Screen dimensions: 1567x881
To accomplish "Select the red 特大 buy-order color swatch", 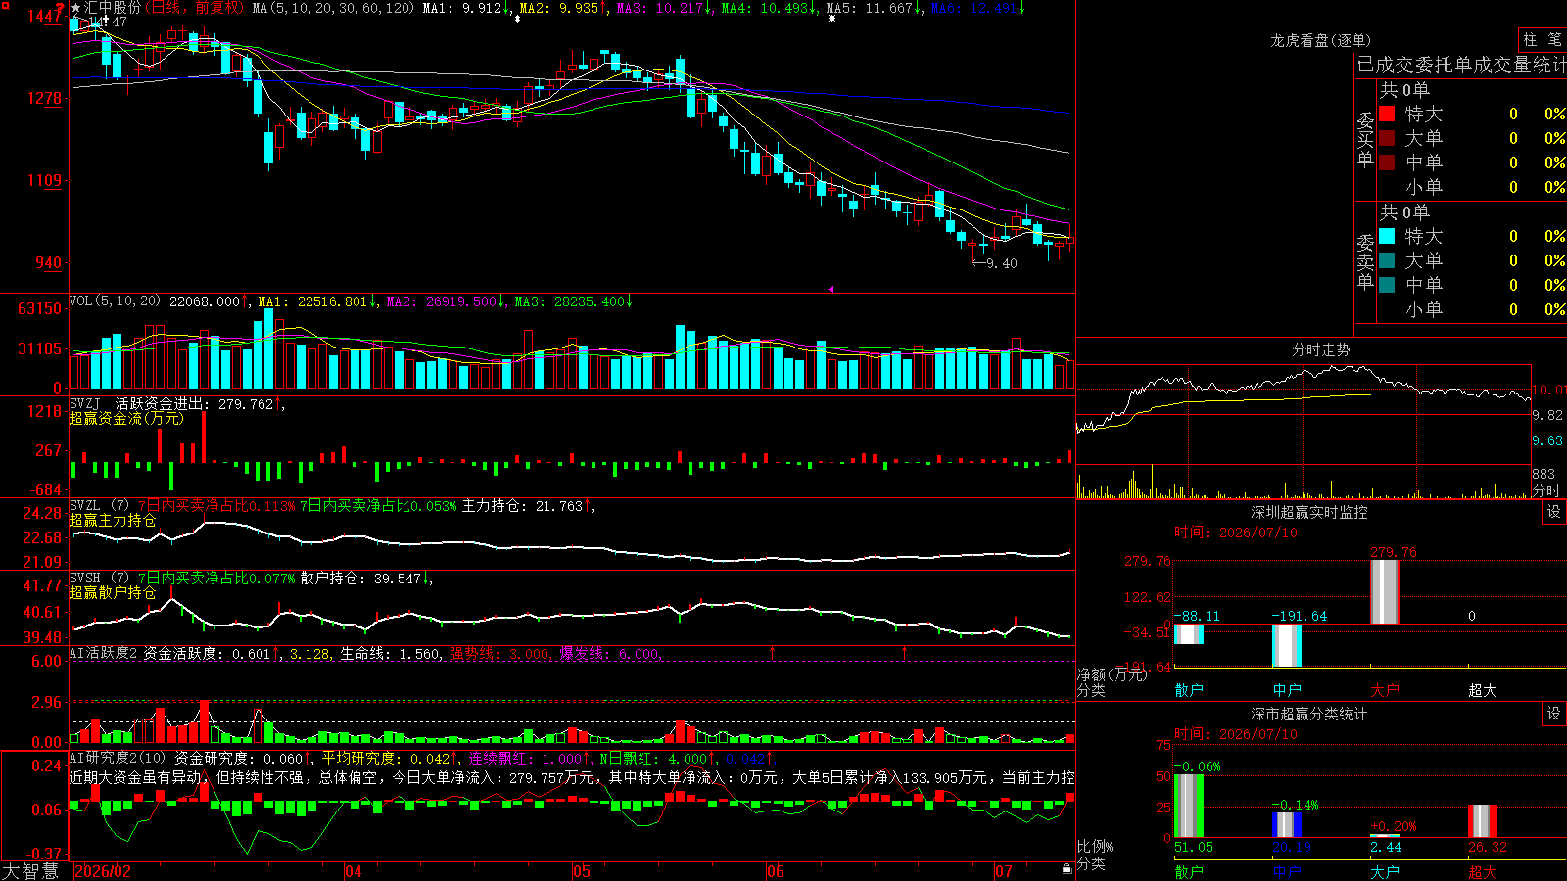I will pos(1387,114).
